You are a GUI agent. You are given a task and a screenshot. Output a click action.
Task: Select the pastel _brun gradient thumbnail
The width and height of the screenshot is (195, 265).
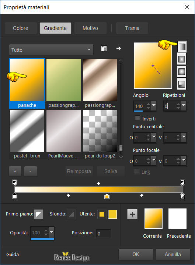(27, 131)
